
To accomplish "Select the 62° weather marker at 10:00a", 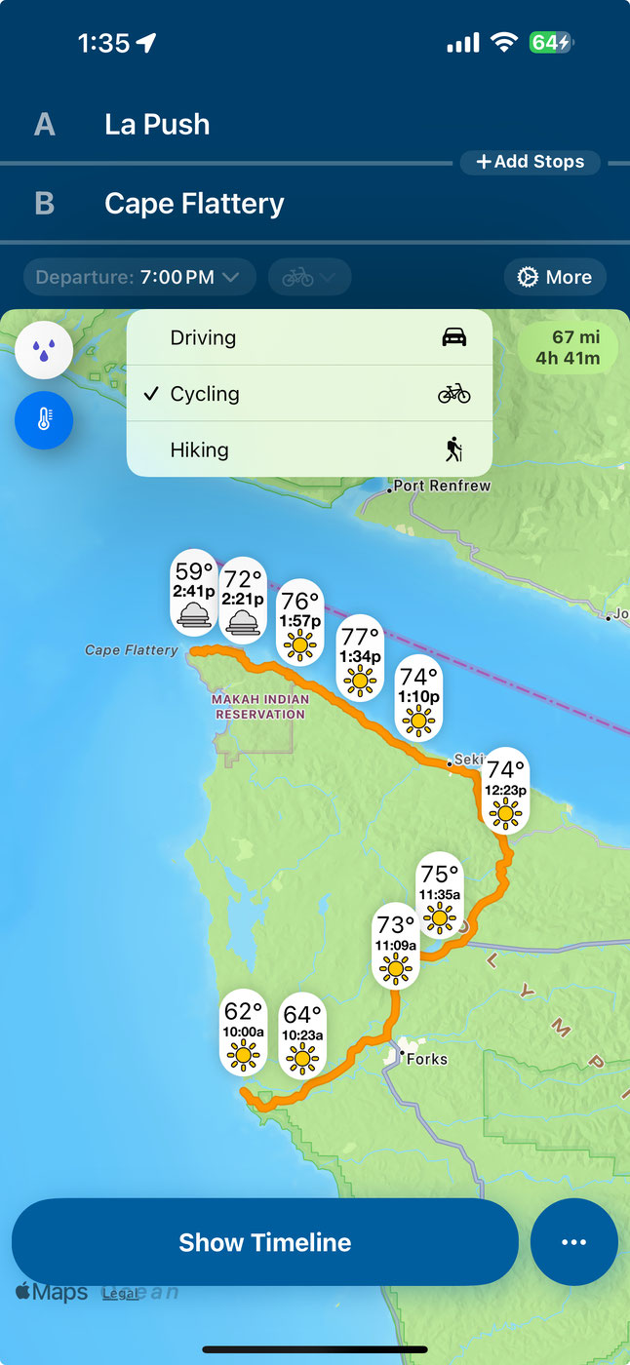I will coord(243,1033).
